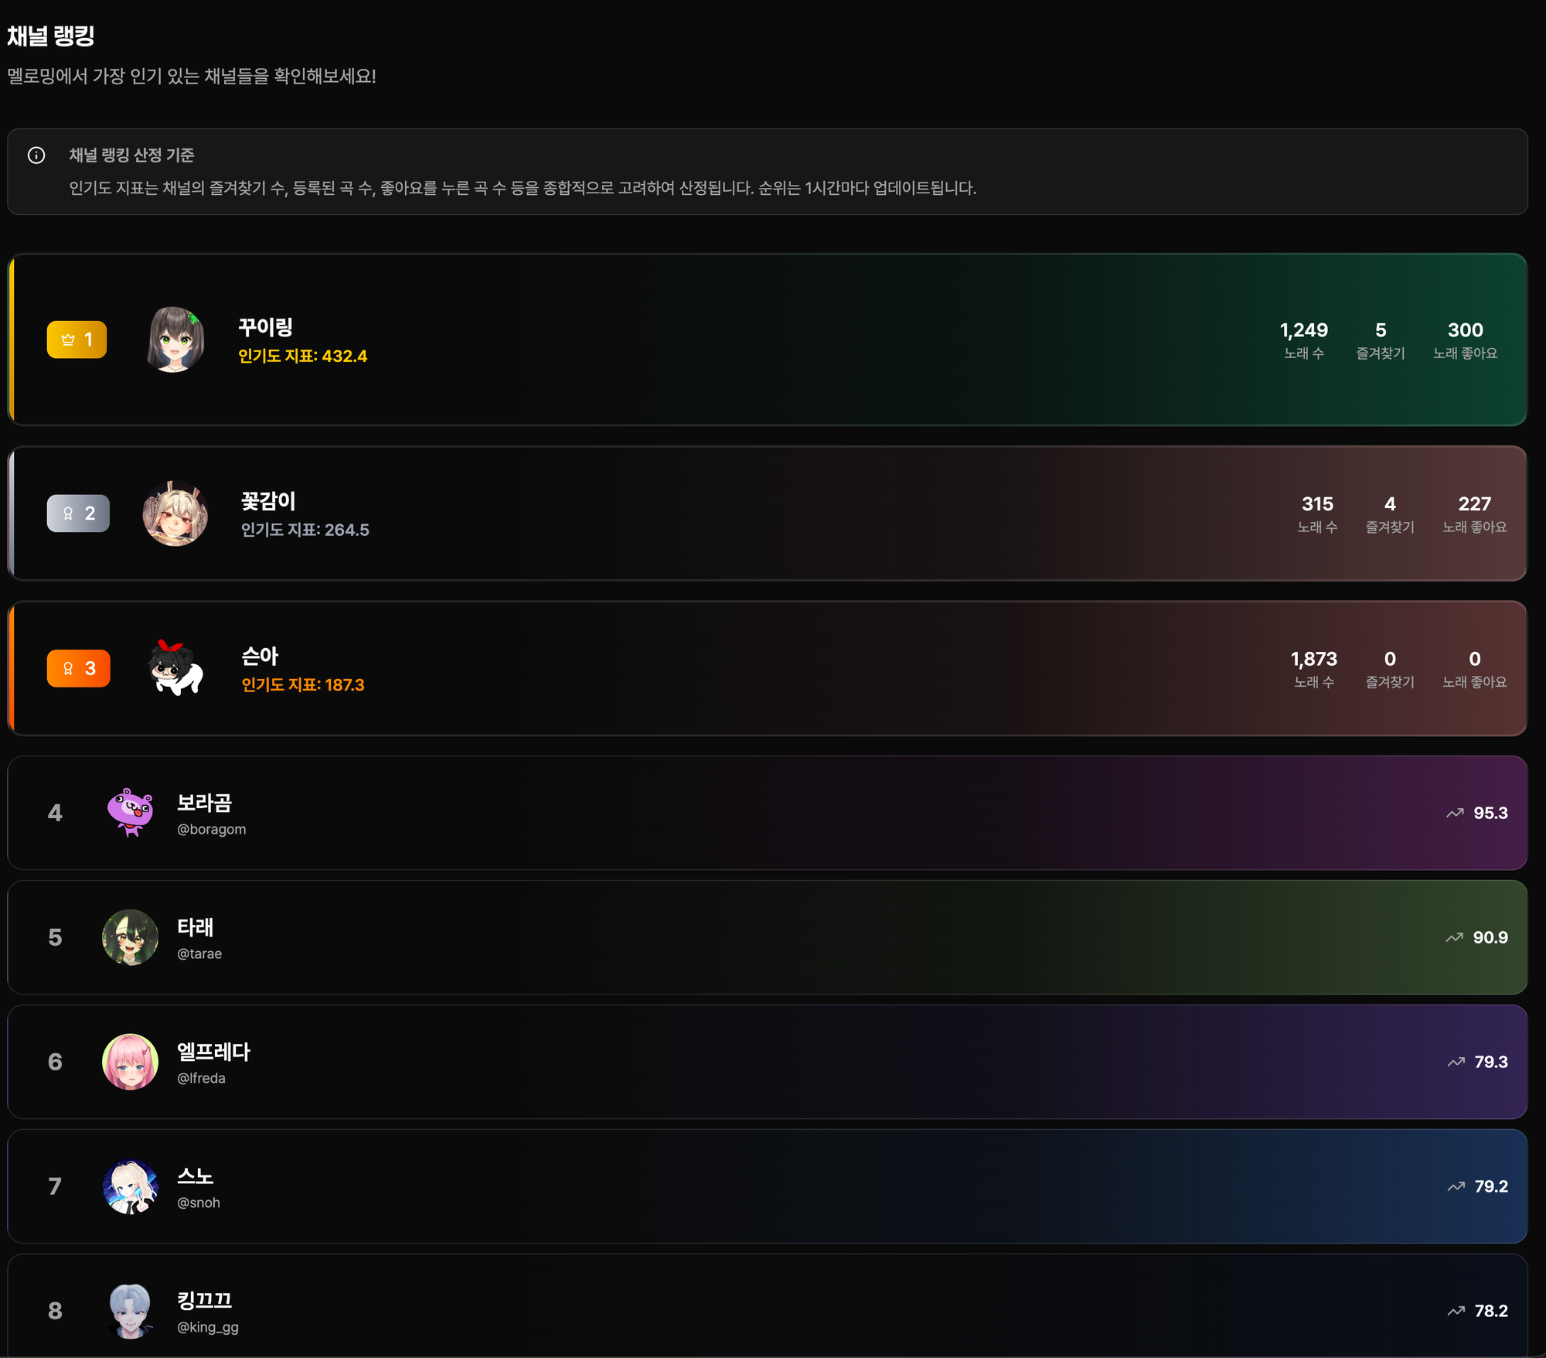Click the trending arrow icon next to 90.9
The width and height of the screenshot is (1546, 1358).
coord(1454,937)
